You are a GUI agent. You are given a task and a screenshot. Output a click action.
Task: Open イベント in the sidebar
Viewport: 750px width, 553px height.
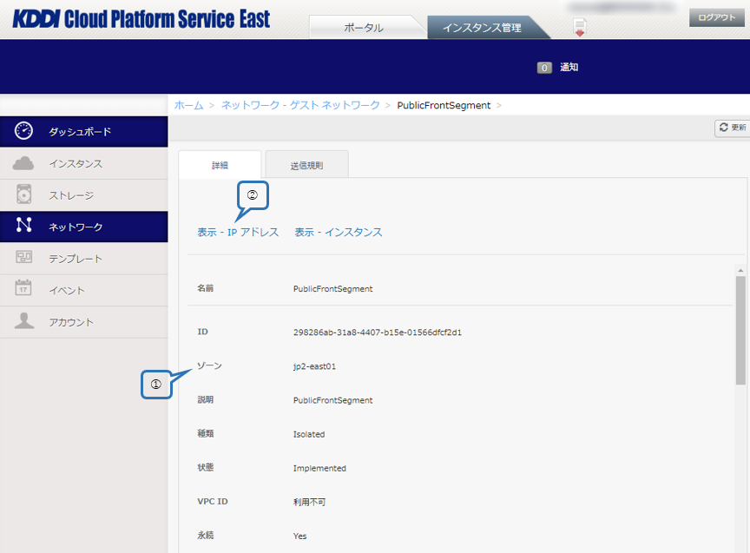(x=83, y=290)
